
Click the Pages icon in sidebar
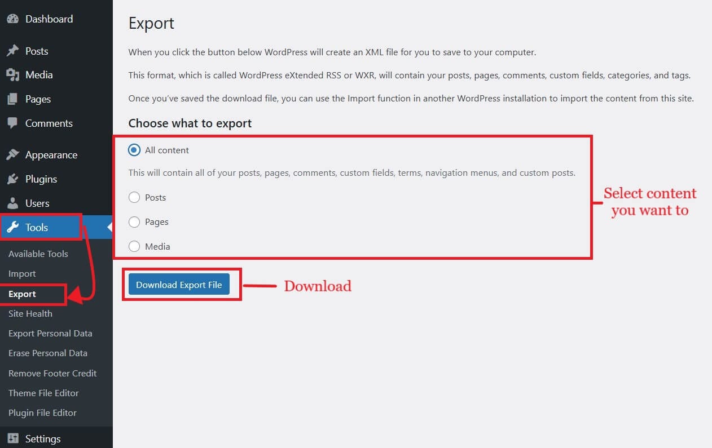pos(12,99)
